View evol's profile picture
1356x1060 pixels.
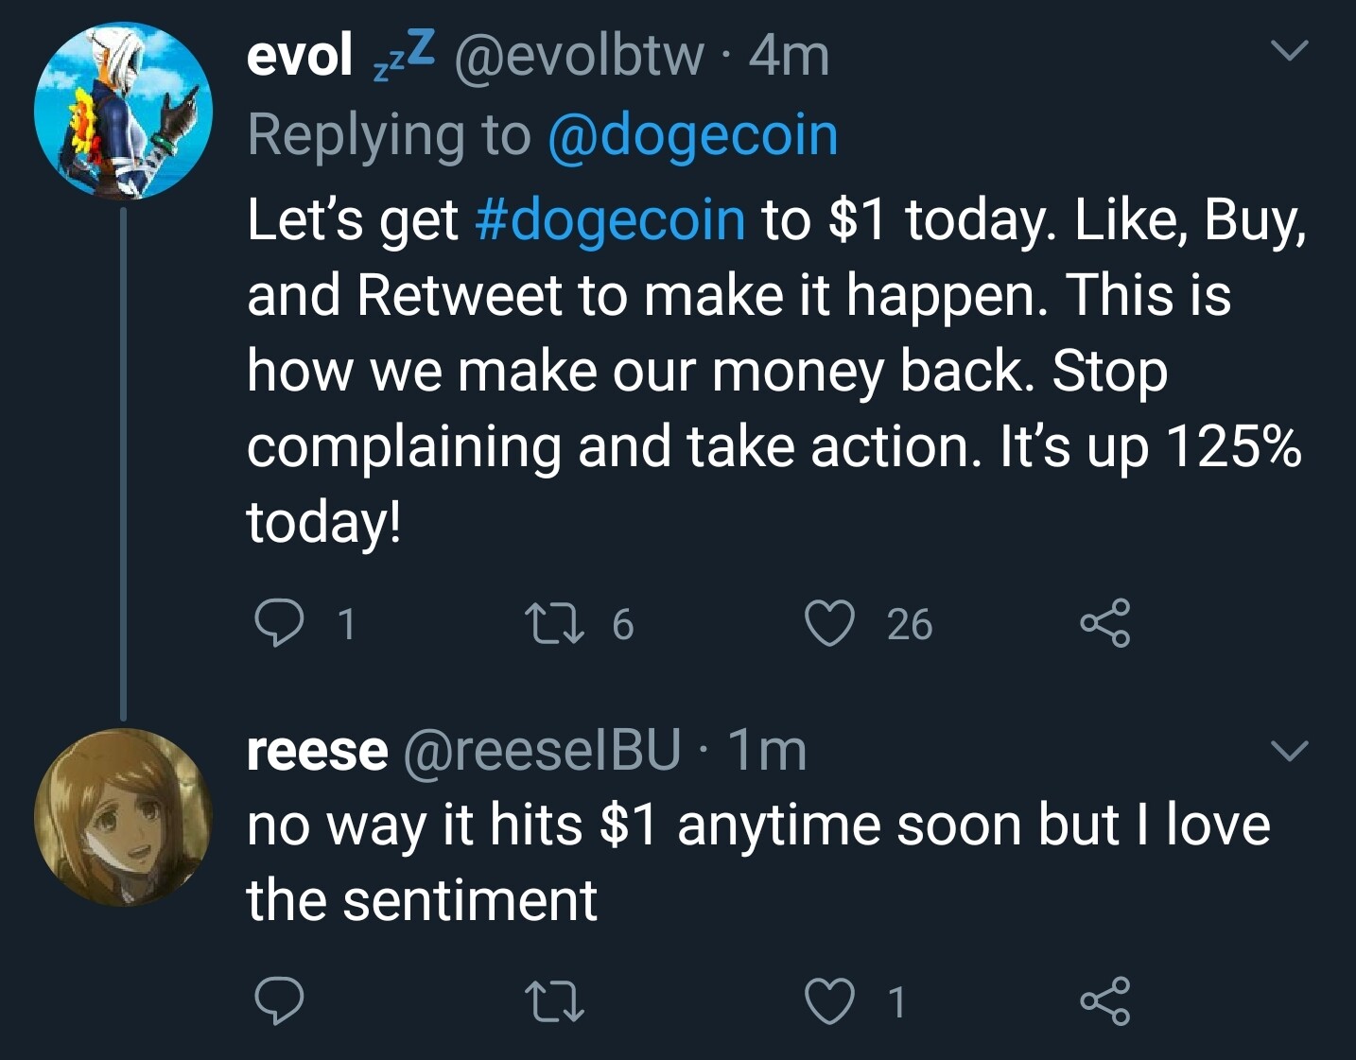pyautogui.click(x=123, y=111)
